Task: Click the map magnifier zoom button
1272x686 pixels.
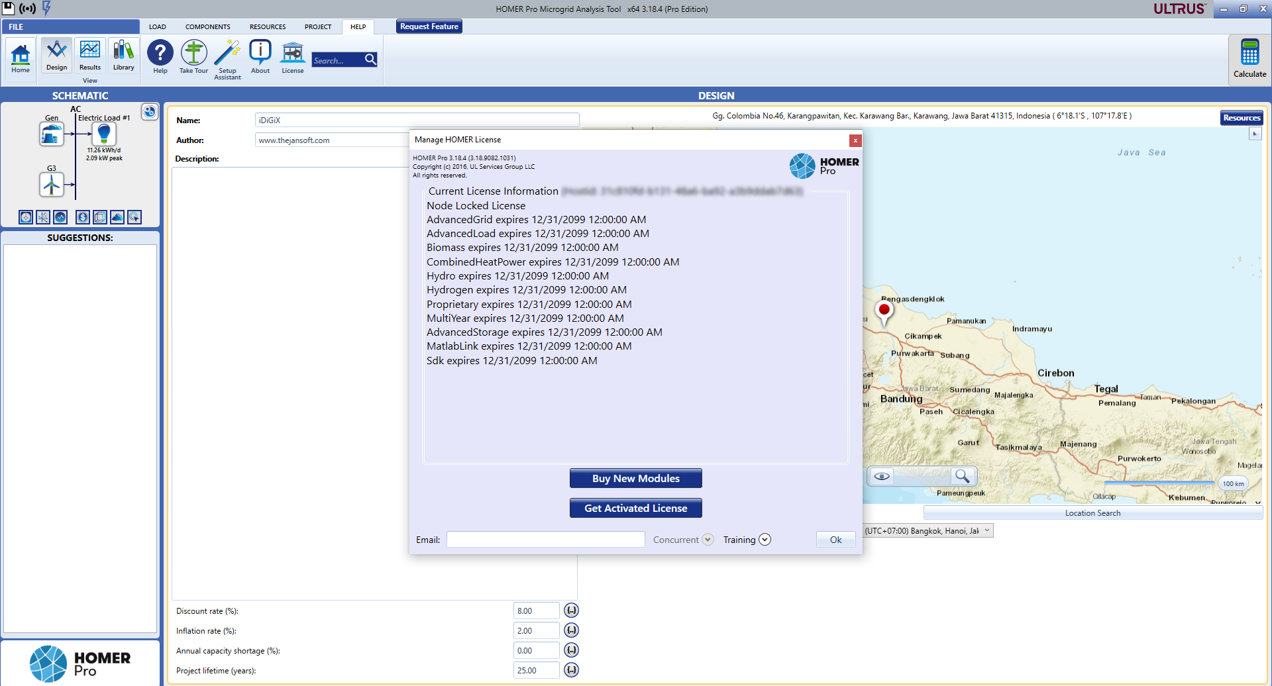Action: (962, 476)
